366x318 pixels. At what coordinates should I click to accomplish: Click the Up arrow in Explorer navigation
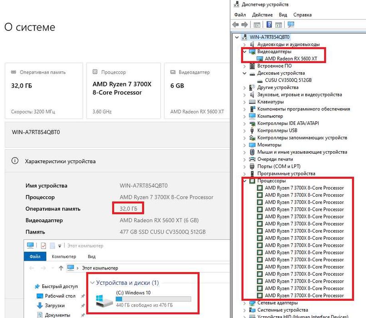click(x=61, y=268)
